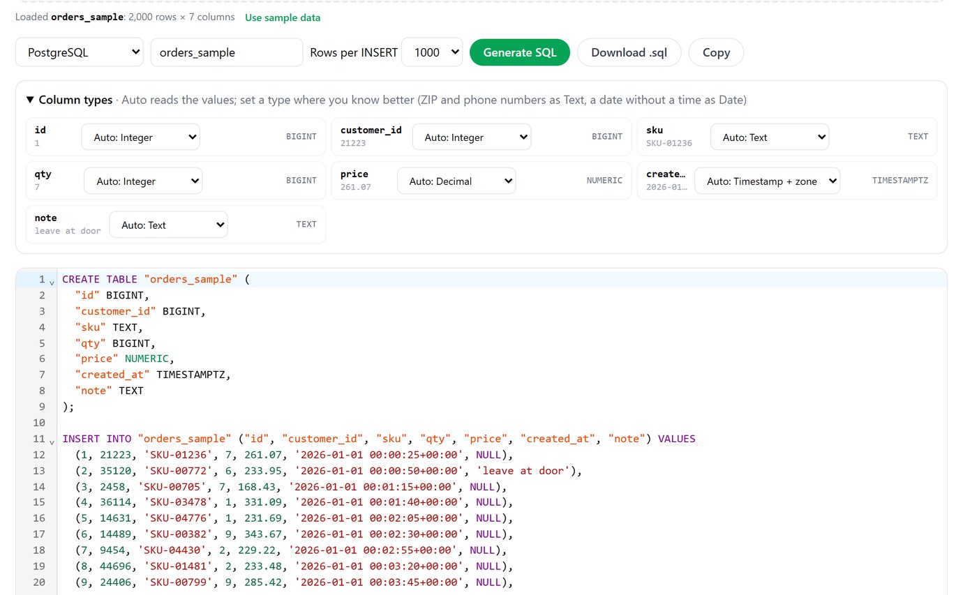Open the type dropdown for qty column
Image resolution: width=963 pixels, height=595 pixels.
[143, 181]
